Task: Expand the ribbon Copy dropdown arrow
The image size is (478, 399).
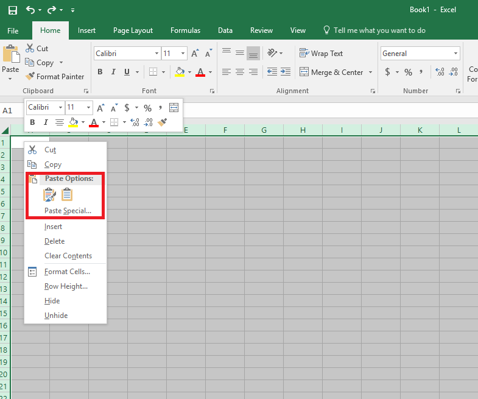Action: pos(62,63)
